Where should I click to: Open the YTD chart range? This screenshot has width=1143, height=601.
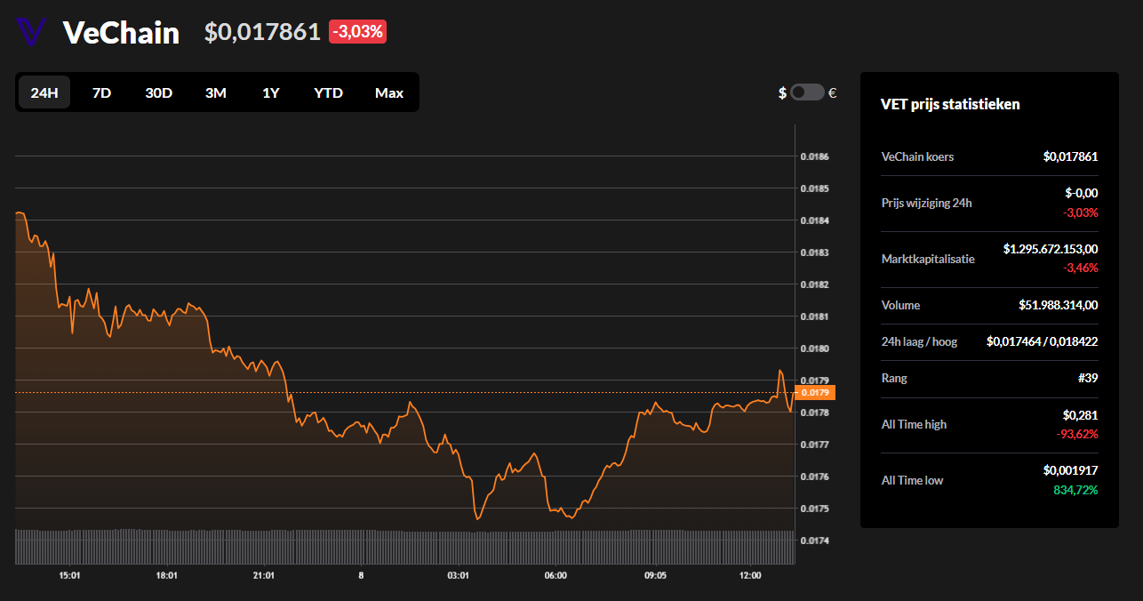click(x=328, y=92)
